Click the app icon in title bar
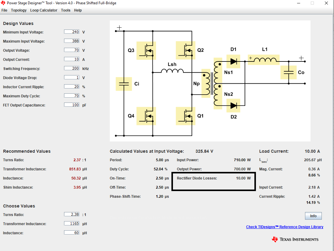The width and height of the screenshot is (334, 251). (3, 3)
